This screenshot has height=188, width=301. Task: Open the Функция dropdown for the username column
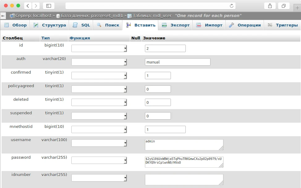(x=98, y=143)
